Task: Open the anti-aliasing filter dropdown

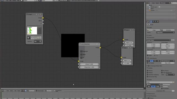Action: [168, 61]
